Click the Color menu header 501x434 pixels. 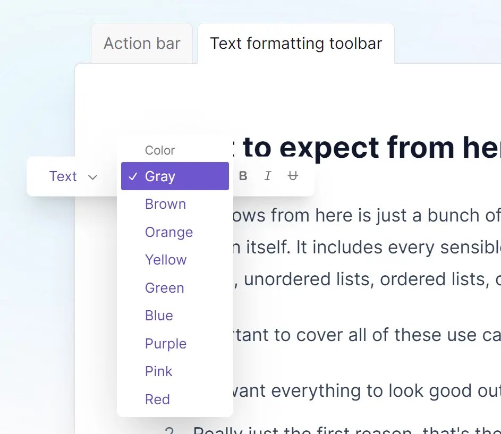(159, 150)
